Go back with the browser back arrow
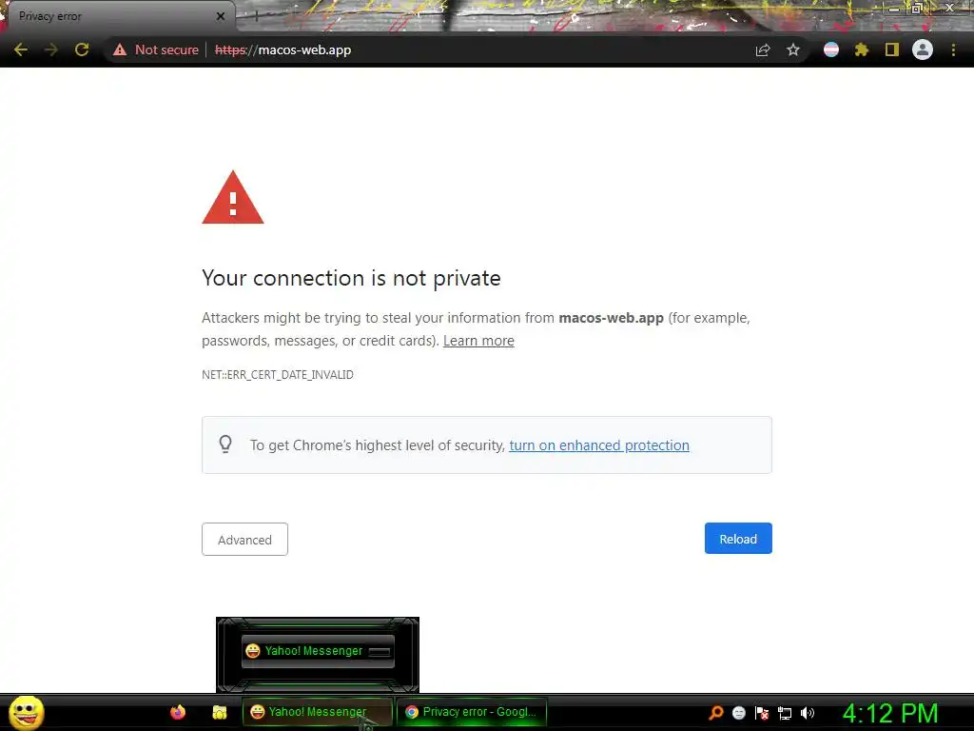This screenshot has height=731, width=974. coord(21,49)
